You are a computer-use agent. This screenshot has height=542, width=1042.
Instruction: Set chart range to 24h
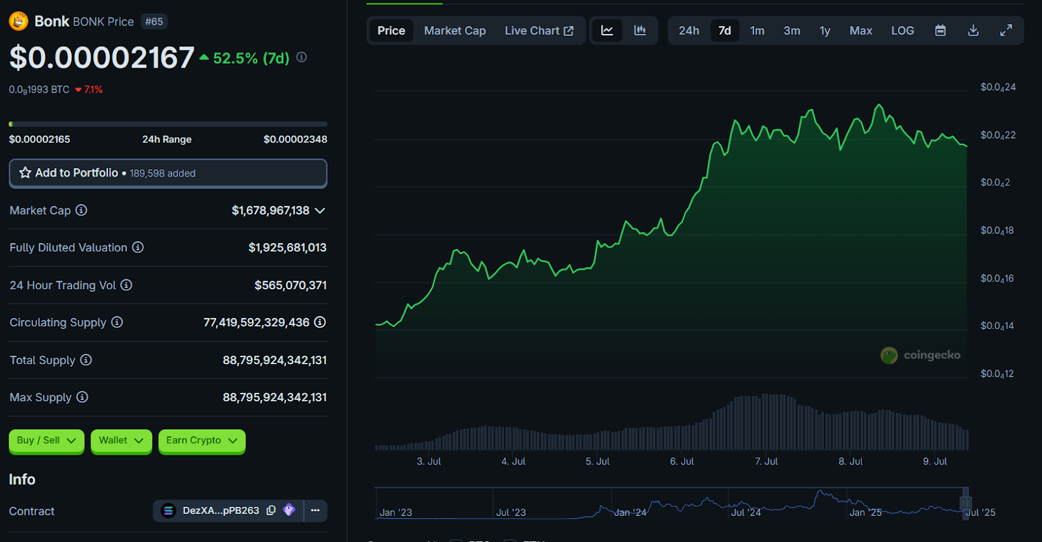689,31
